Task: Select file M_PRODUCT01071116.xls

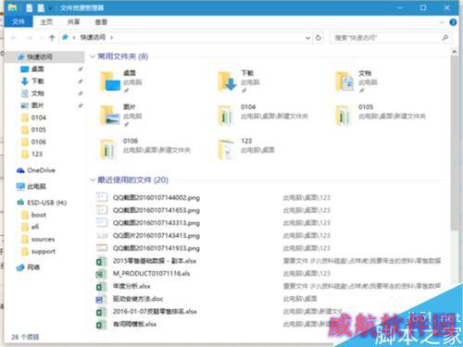Action: 151,273
